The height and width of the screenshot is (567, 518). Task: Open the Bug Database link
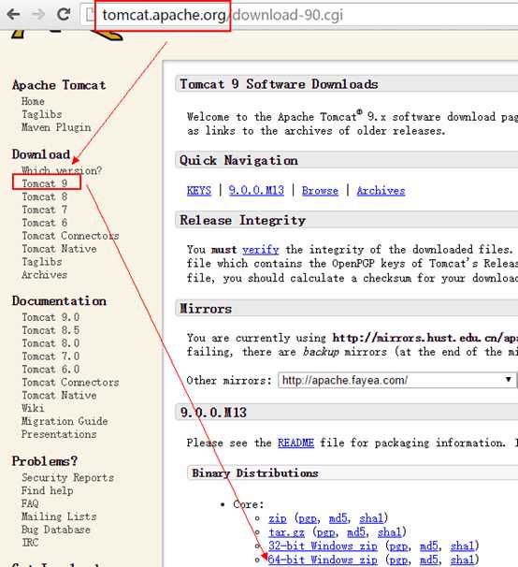[56, 530]
